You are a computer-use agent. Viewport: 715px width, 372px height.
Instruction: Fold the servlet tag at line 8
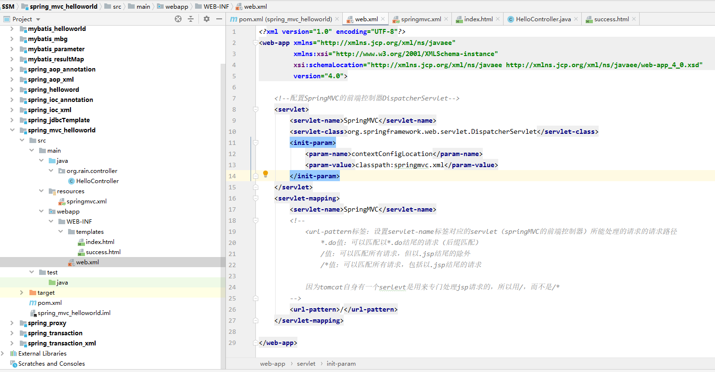255,110
